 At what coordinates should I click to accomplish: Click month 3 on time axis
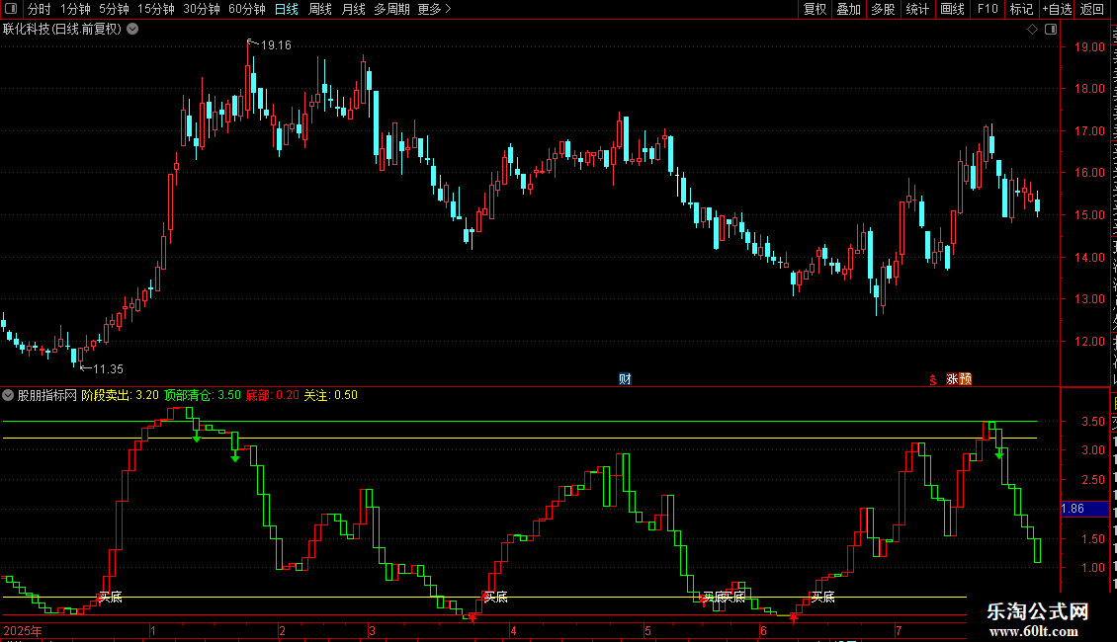[371, 630]
